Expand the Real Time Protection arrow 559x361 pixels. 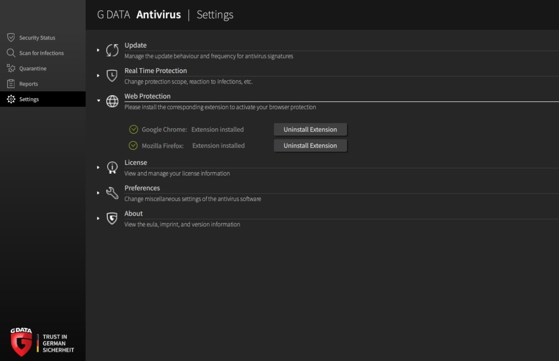[98, 76]
